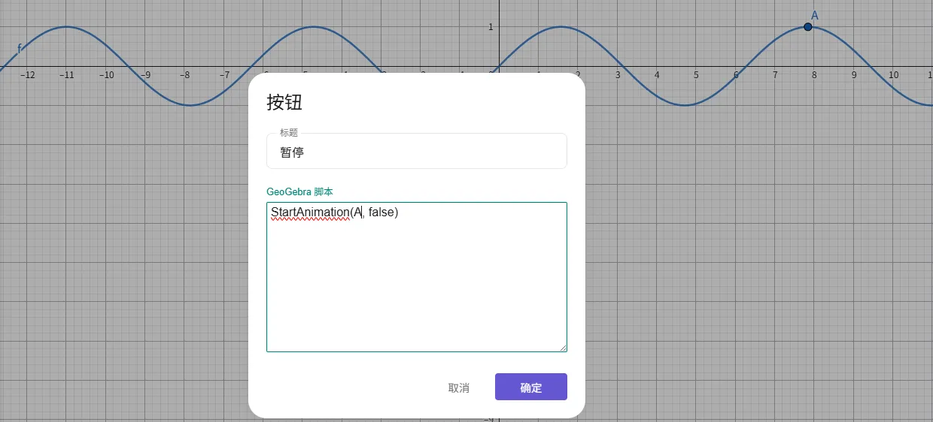
Task: Click the resize handle of script textarea
Action: coord(562,347)
